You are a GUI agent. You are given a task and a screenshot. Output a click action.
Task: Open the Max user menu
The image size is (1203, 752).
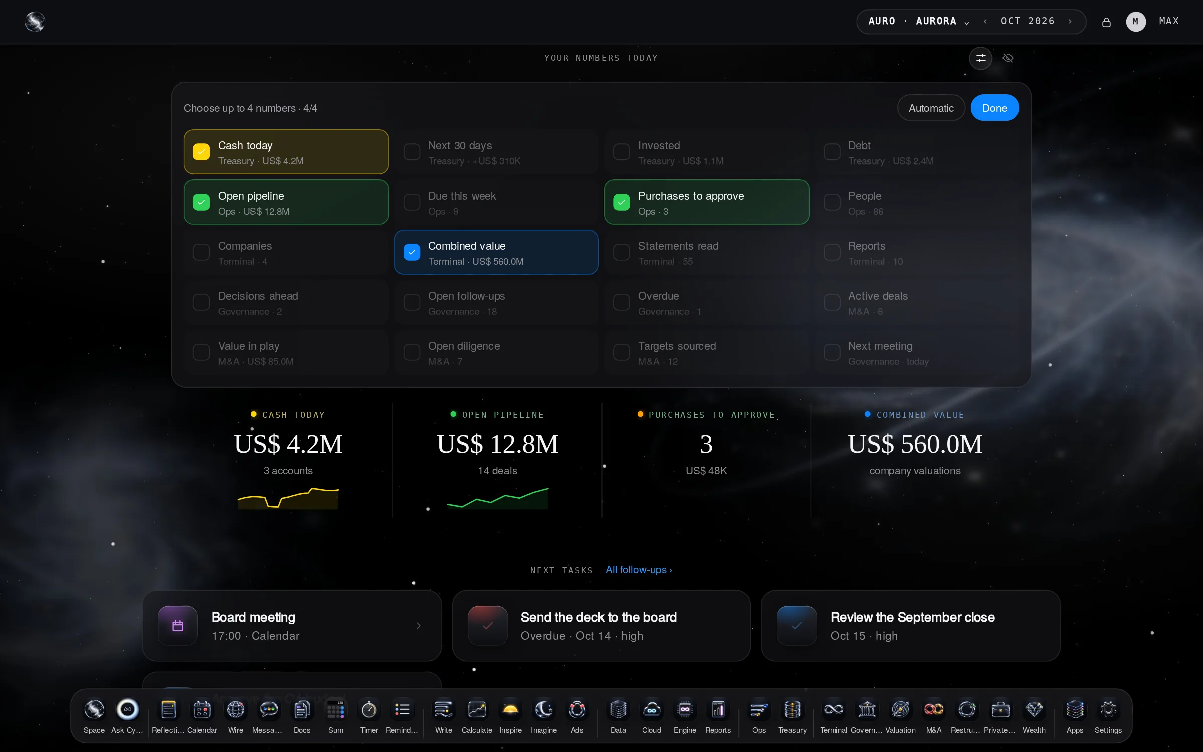click(x=1152, y=21)
